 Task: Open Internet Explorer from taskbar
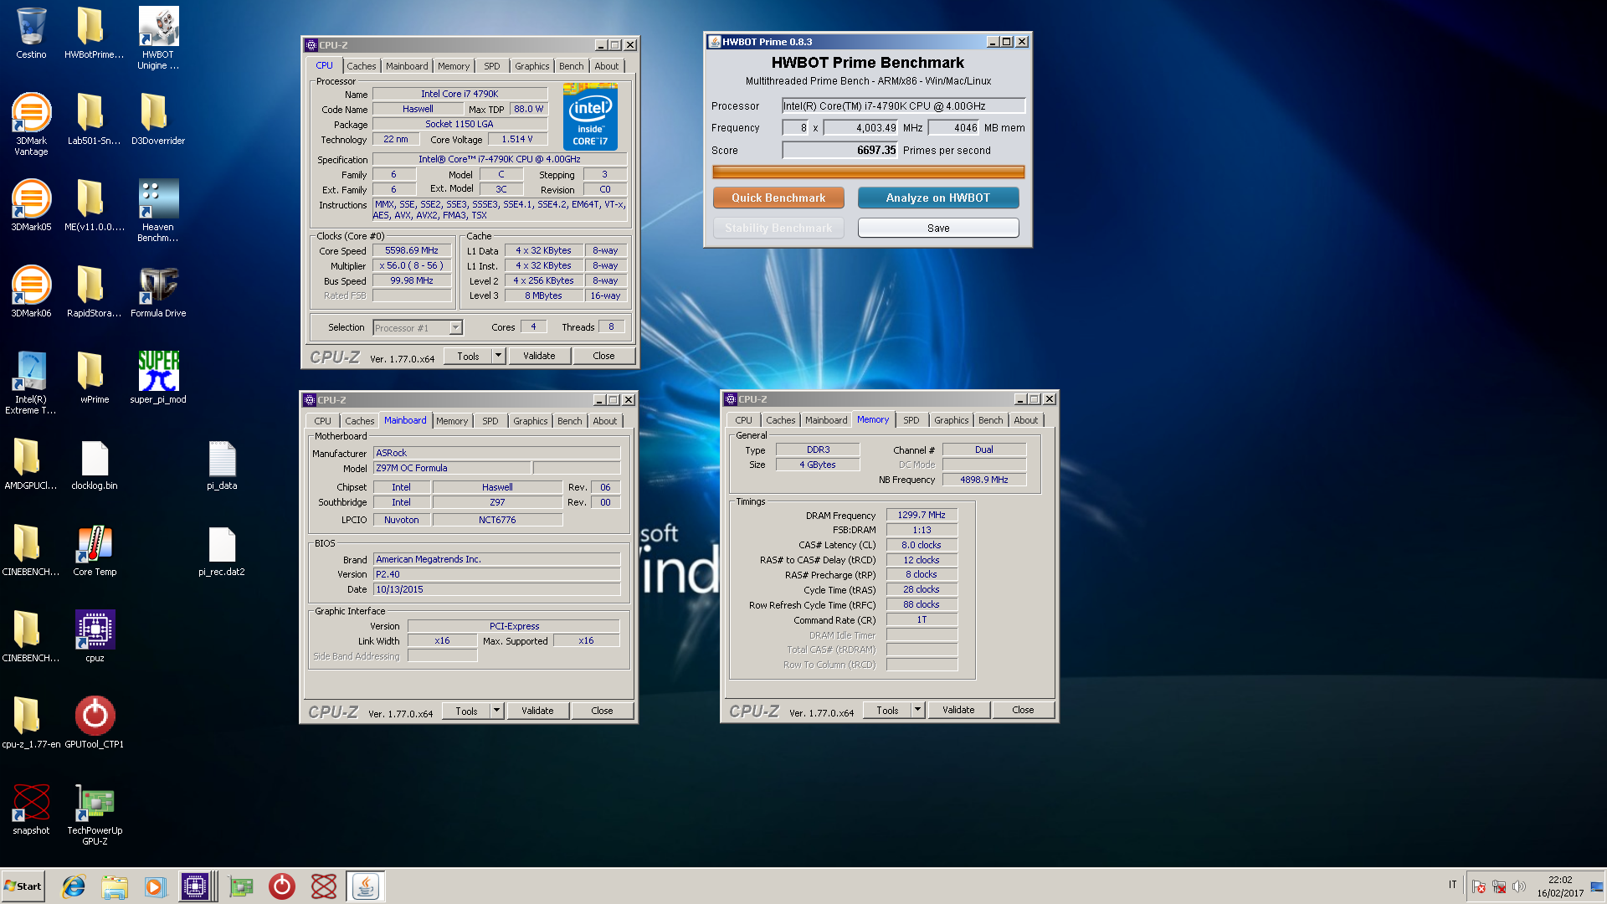click(x=74, y=886)
